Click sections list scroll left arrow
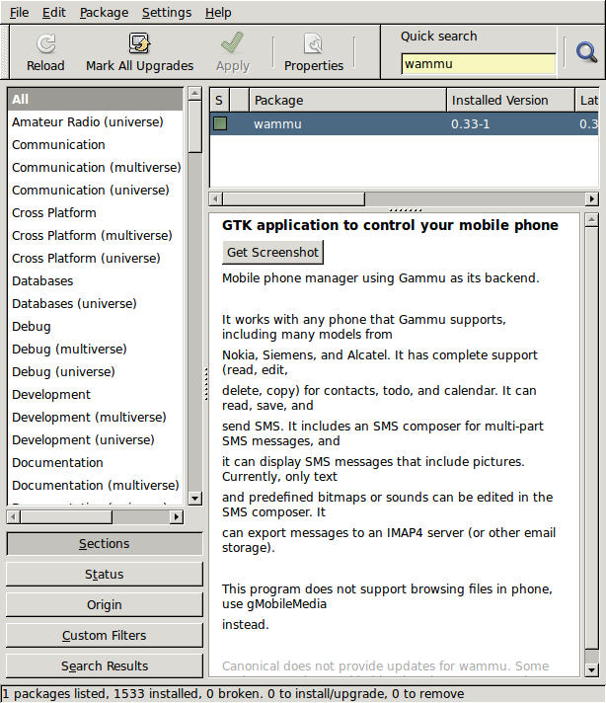The image size is (606, 703). [x=14, y=517]
